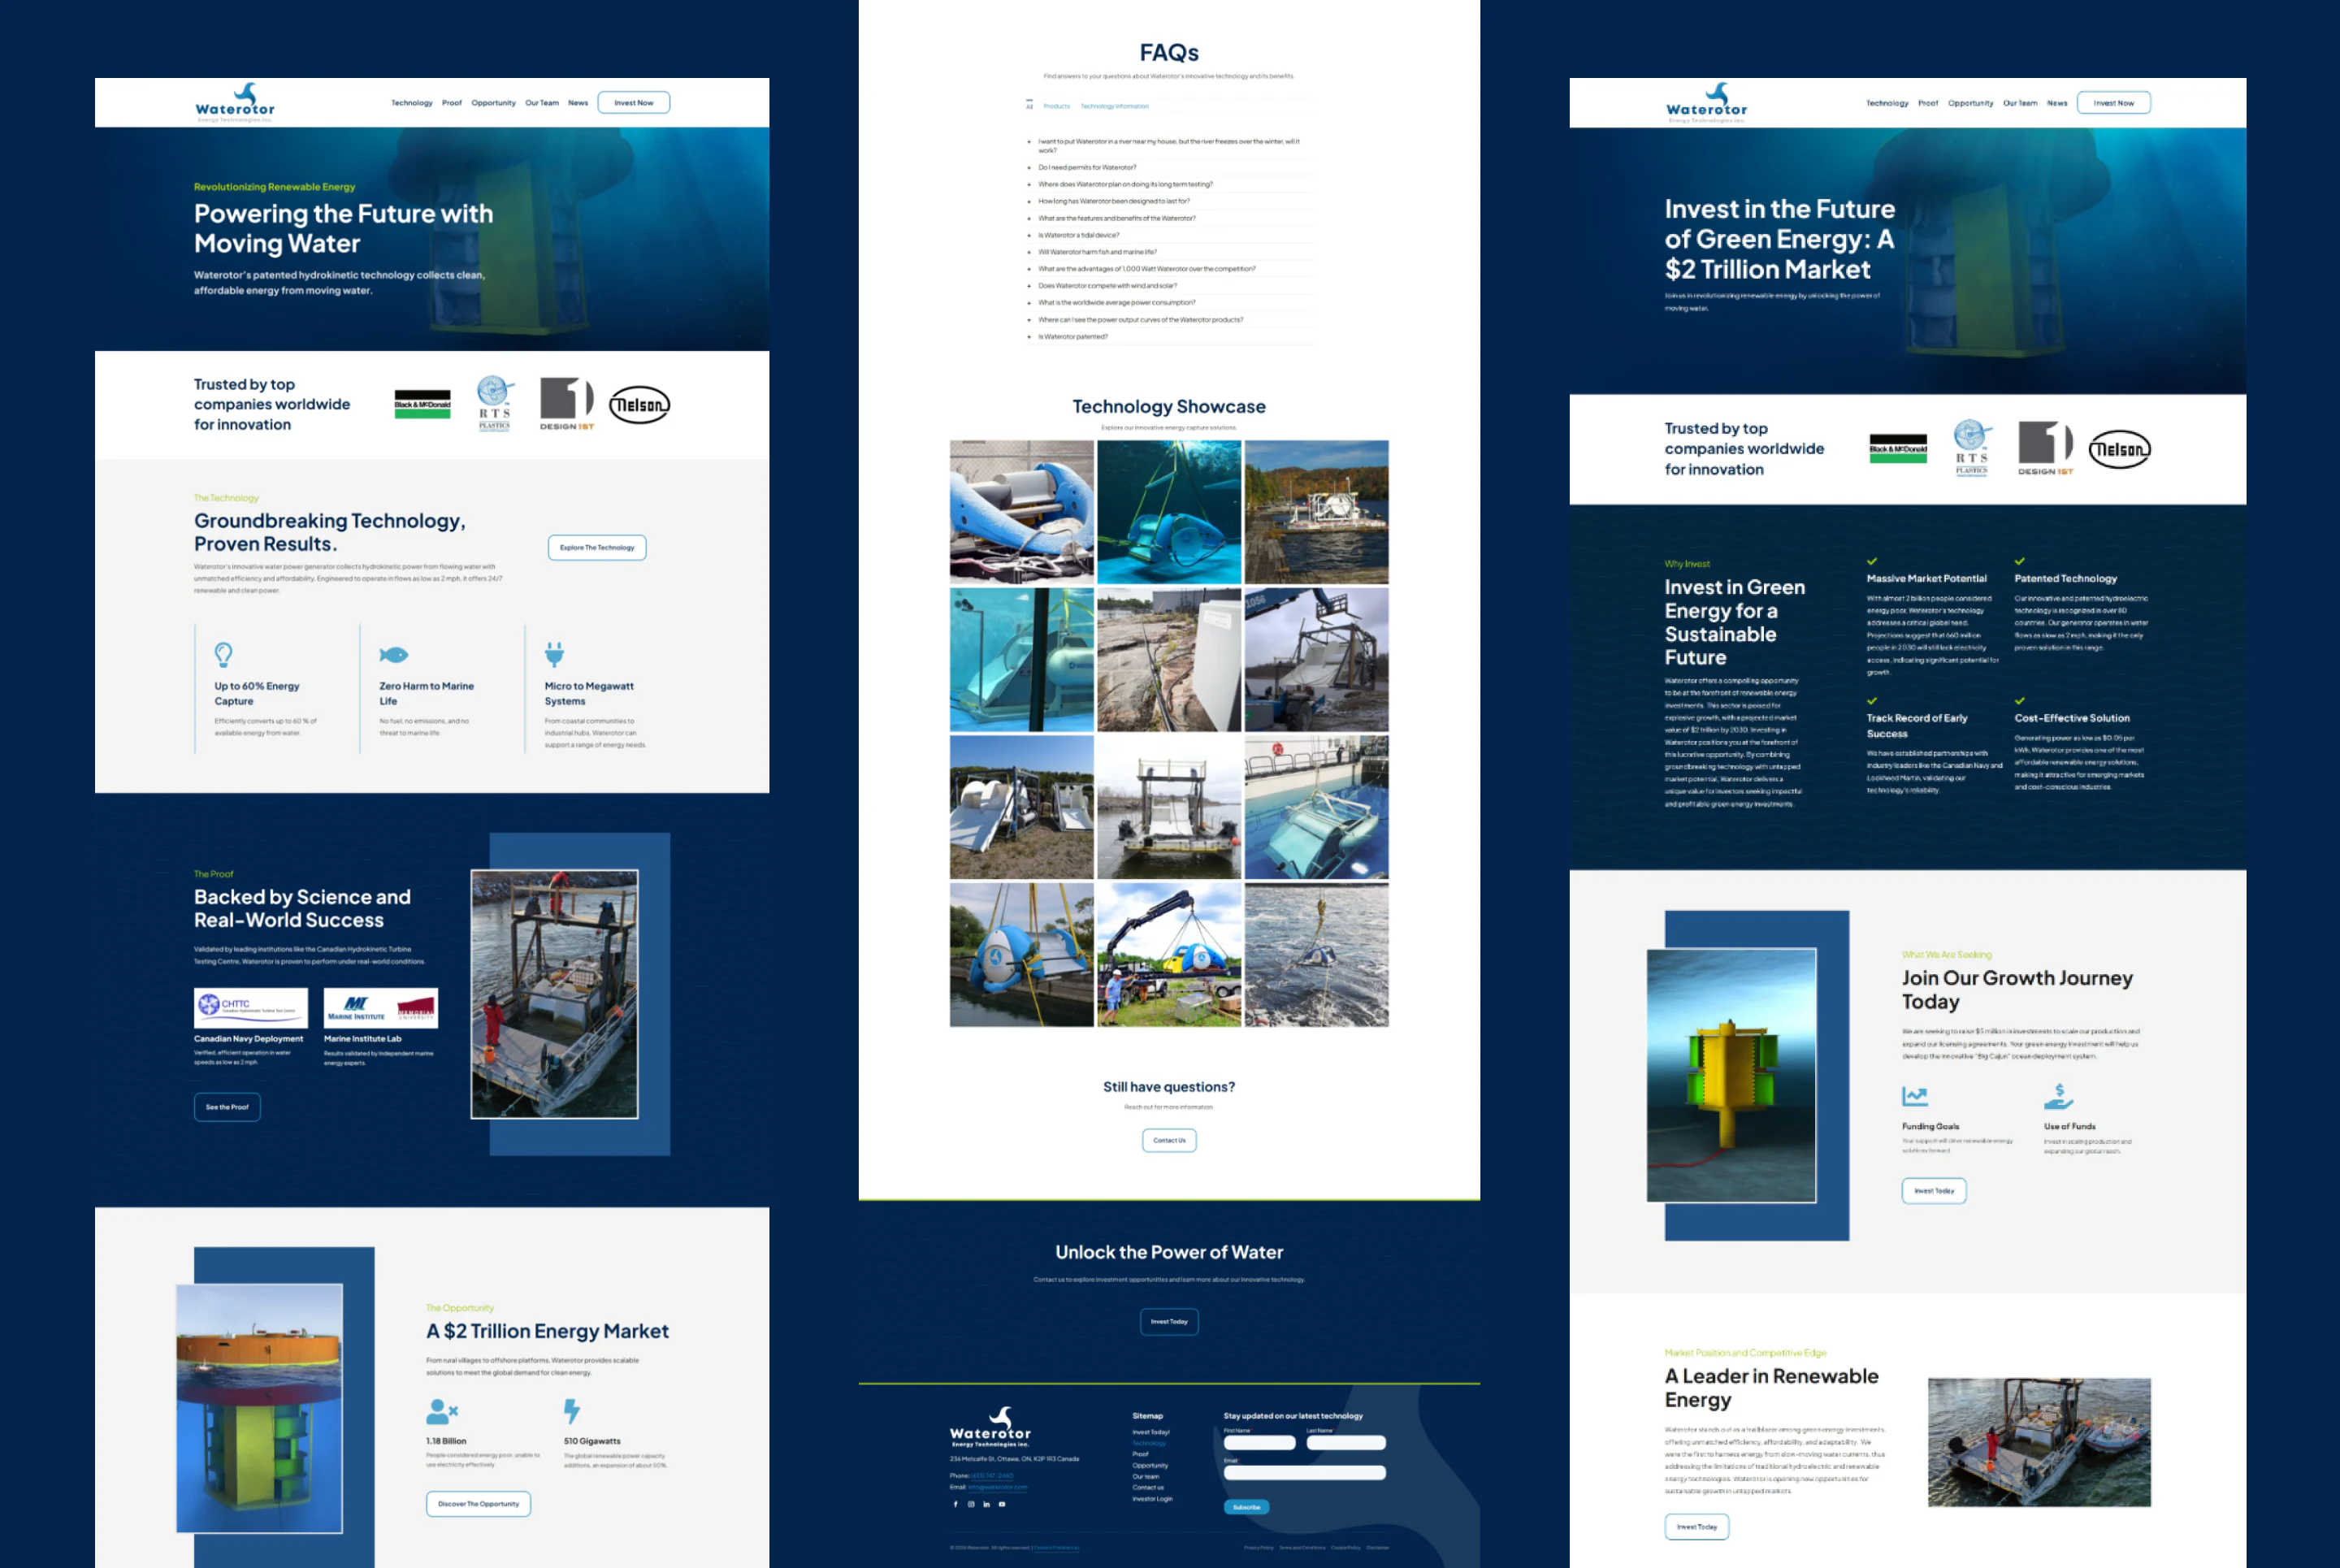2340x1568 pixels.
Task: Expand 'Does Waterotor compete with wind and solar?'
Action: point(1107,286)
